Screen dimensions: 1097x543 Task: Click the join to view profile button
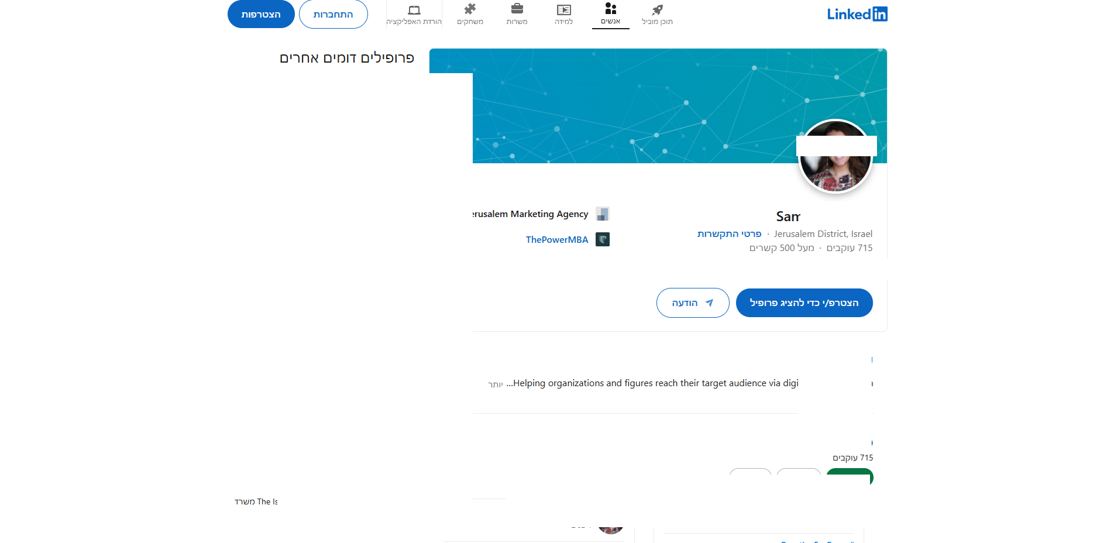coord(804,303)
